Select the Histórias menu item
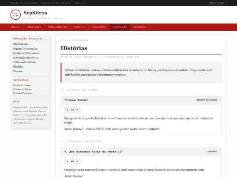237x178 pixels. click(120, 27)
